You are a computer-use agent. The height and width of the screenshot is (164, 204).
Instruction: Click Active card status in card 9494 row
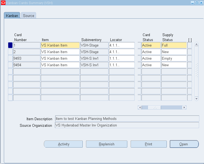[151, 65]
